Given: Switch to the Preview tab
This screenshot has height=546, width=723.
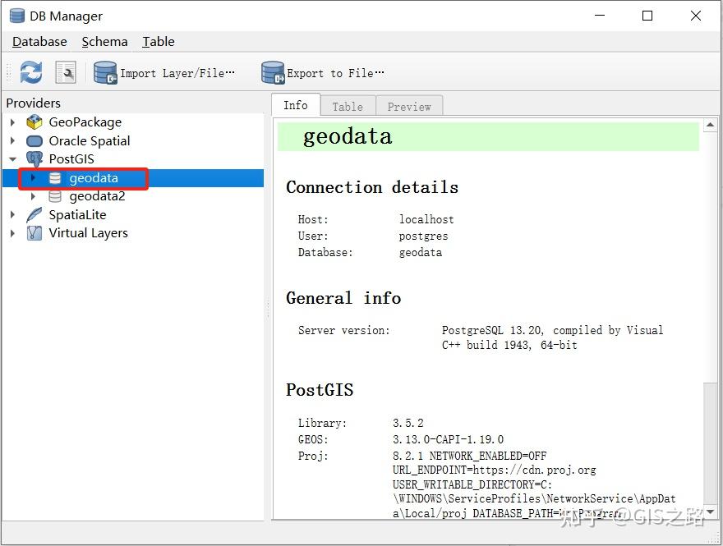Looking at the screenshot, I should (409, 105).
